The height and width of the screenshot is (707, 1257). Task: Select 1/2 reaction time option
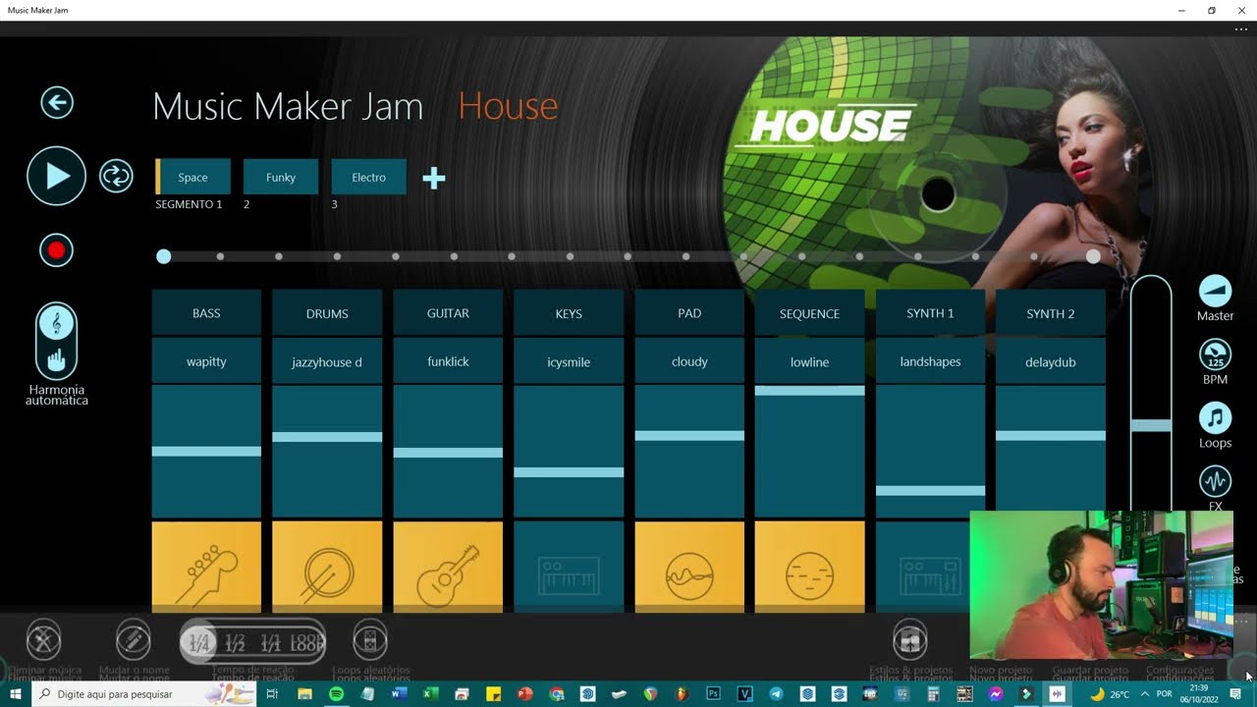pos(235,642)
